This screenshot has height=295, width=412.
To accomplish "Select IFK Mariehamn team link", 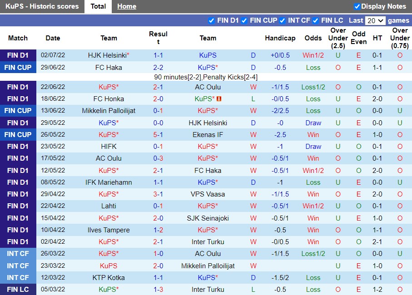I will (109, 182).
